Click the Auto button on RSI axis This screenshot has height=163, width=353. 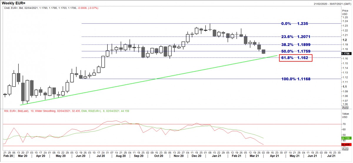click(344, 149)
